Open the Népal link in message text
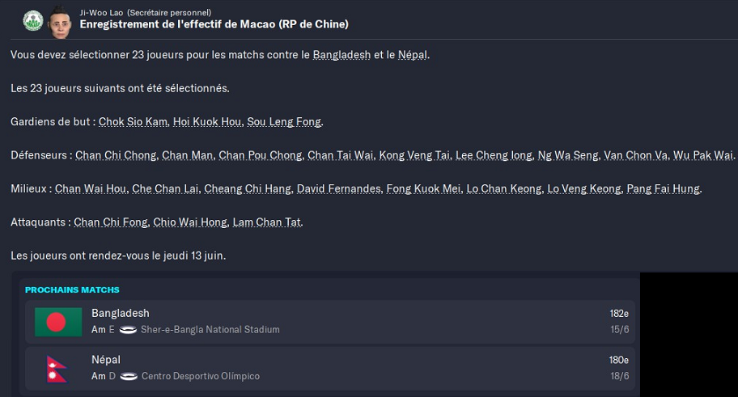Image resolution: width=738 pixels, height=397 pixels. [x=413, y=55]
